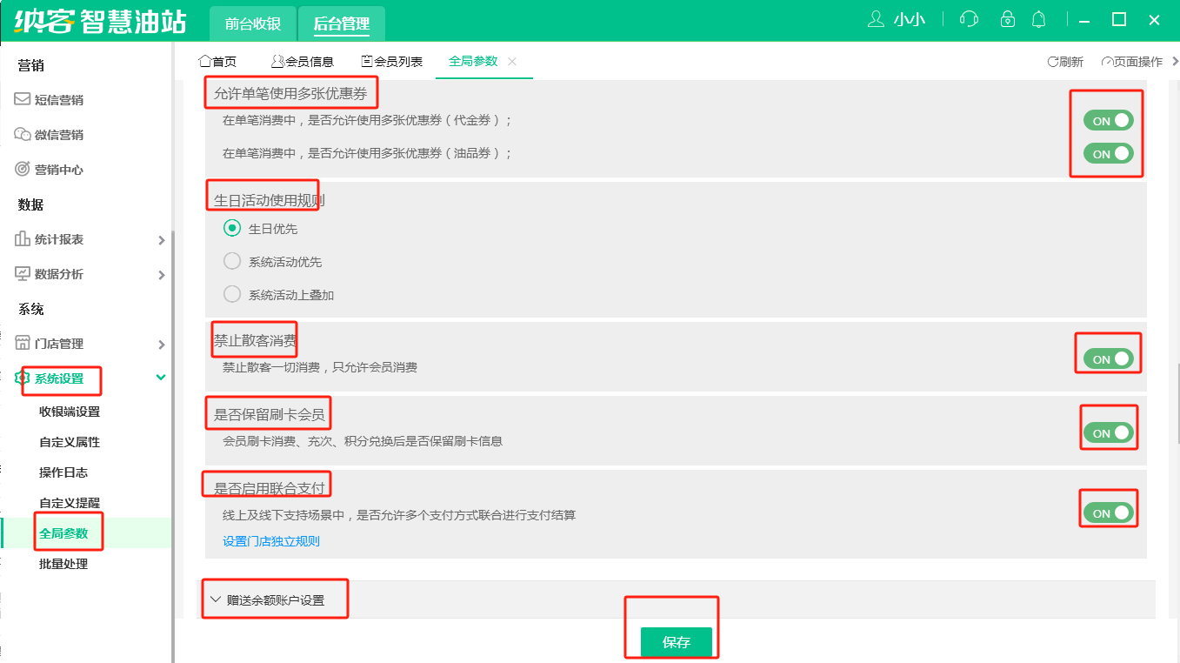
Task: Disable the 是否启用联合支付 switch
Action: coord(1108,512)
